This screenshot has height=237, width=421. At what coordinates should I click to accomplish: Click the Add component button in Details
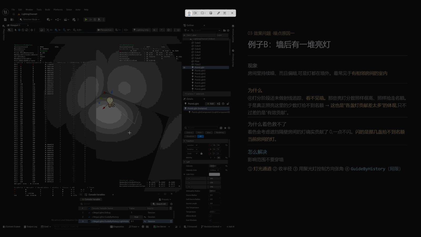pyautogui.click(x=210, y=104)
